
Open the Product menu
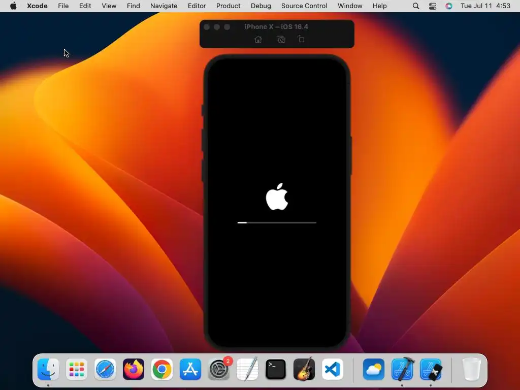click(x=228, y=6)
